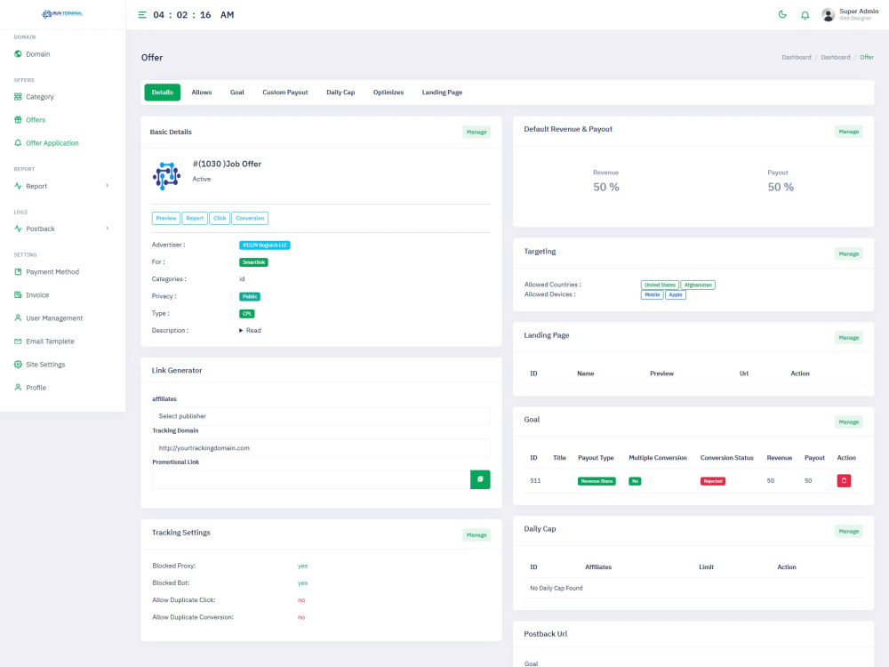Focus the Tracking Domain input field
889x667 pixels.
pyautogui.click(x=321, y=448)
